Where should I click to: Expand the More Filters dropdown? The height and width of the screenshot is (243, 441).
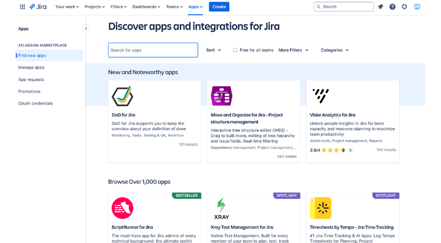[x=294, y=50]
